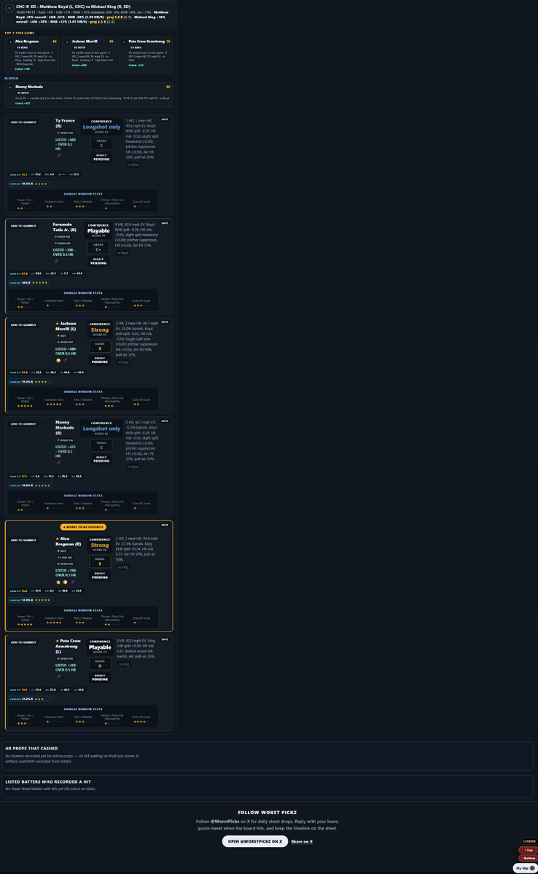Click orange ball icon under Jackson Merrill
This screenshot has height=874, width=538.
(x=58, y=361)
